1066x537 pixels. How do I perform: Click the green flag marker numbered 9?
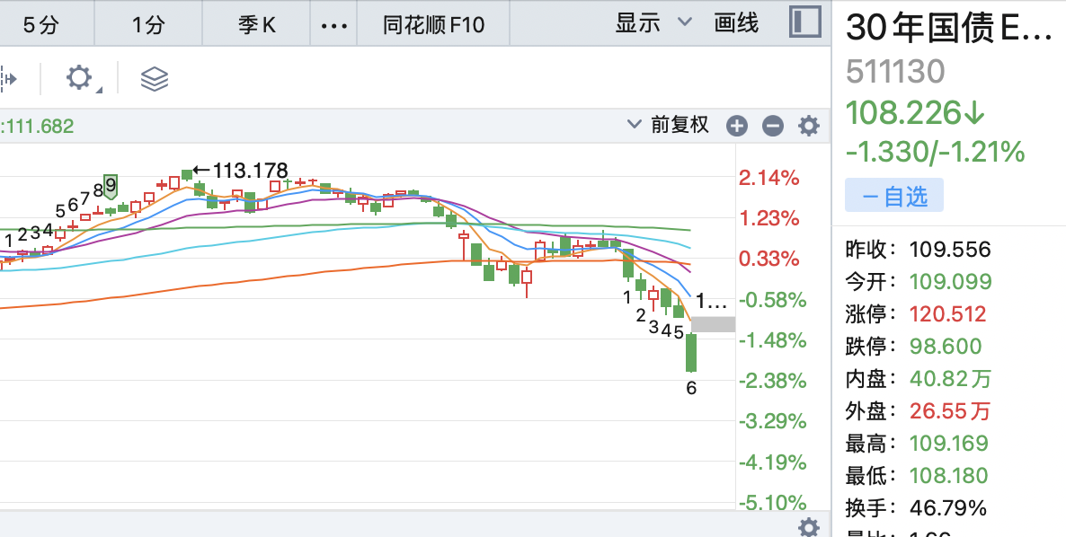click(111, 187)
